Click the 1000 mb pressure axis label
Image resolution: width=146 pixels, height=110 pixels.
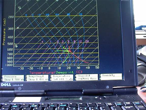point(9,65)
